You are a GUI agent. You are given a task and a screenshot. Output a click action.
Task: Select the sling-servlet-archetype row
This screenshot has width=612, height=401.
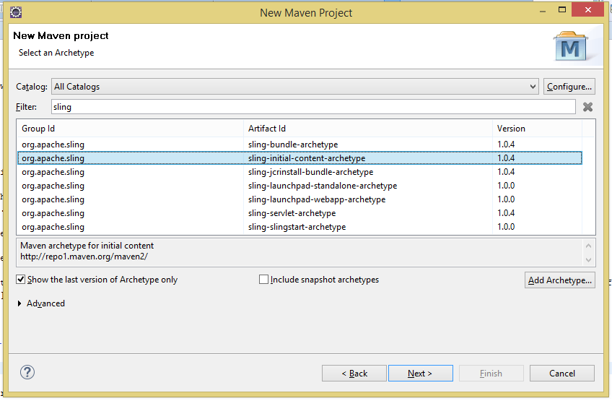tap(300, 213)
